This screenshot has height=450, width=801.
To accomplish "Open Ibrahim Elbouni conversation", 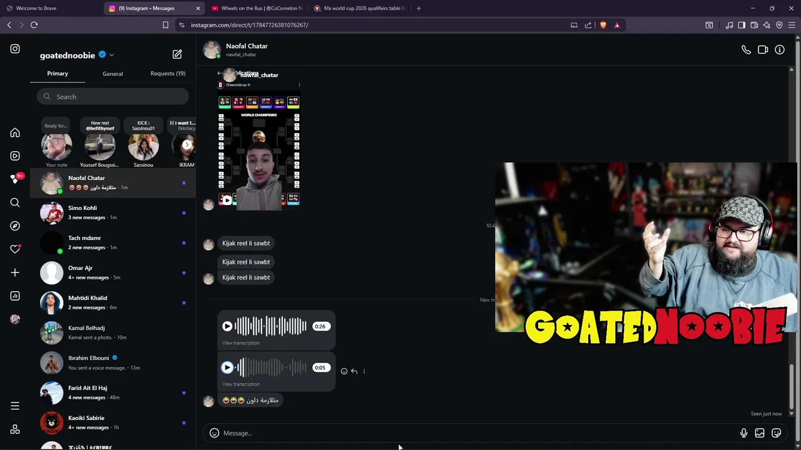I will click(113, 362).
